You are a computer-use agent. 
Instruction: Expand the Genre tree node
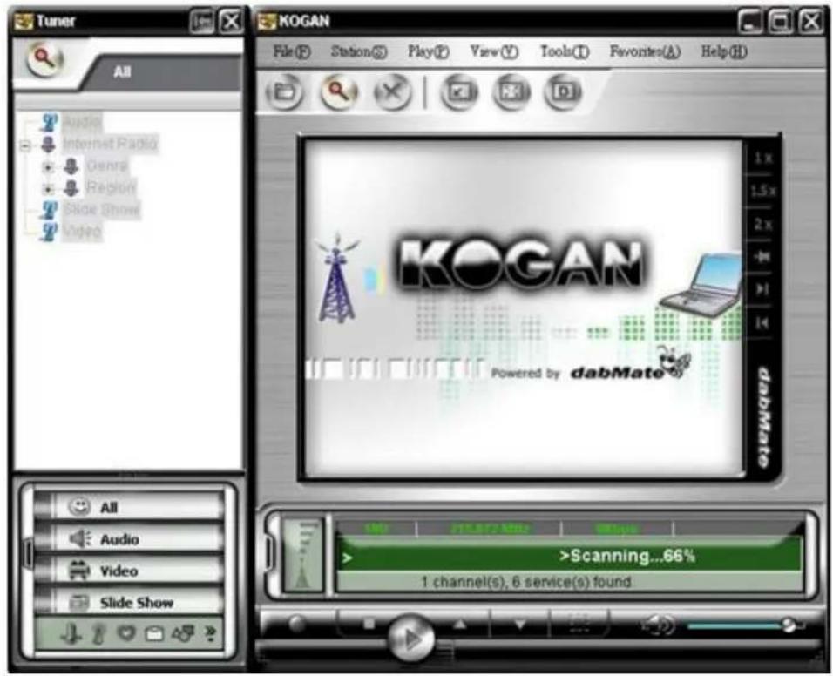48,167
